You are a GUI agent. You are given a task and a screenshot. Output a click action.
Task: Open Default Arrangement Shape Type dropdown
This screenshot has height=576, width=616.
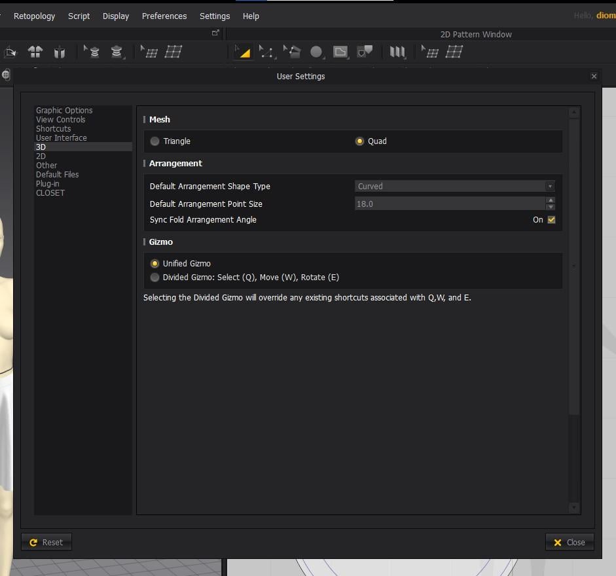click(454, 187)
